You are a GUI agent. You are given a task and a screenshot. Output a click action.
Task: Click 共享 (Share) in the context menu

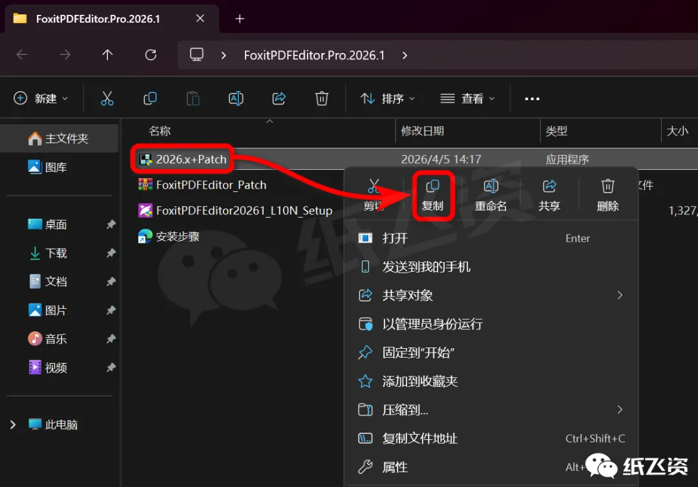click(x=549, y=196)
